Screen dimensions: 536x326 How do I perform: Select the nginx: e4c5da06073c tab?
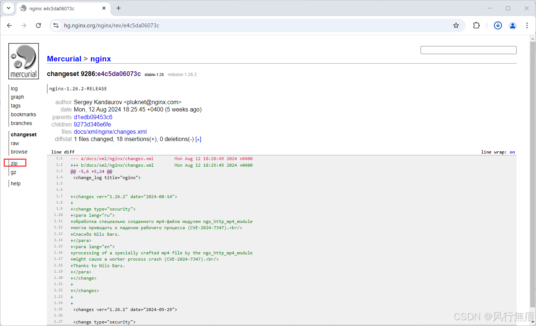tap(64, 8)
